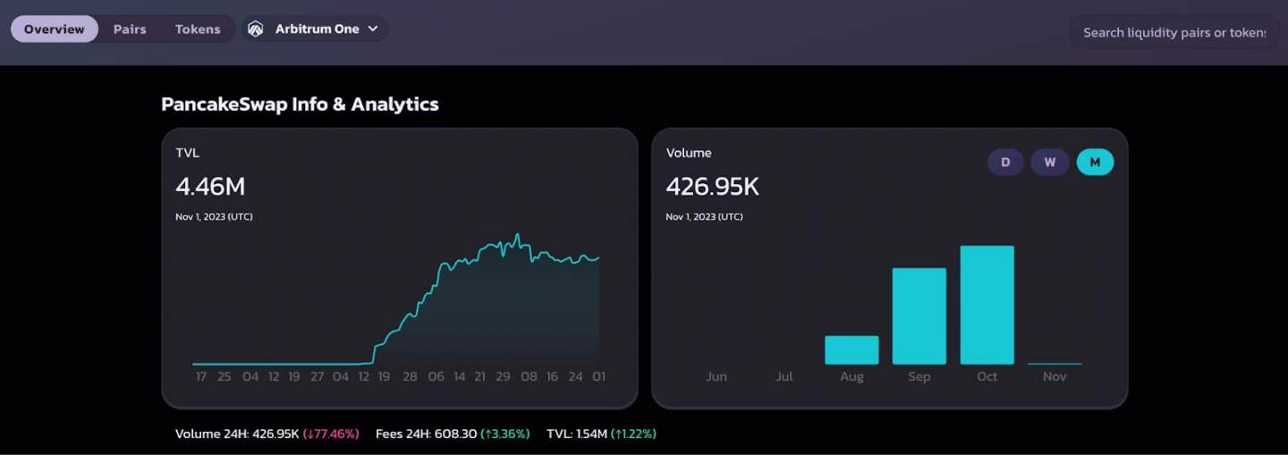Open the Arbitrum One network selector

click(314, 29)
